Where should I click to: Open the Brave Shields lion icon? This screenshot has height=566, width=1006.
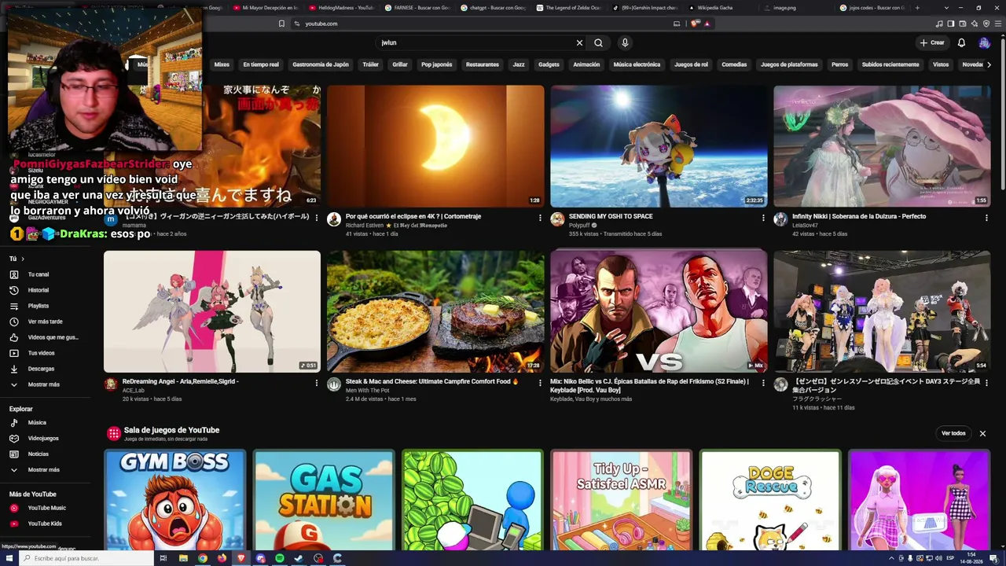click(695, 24)
